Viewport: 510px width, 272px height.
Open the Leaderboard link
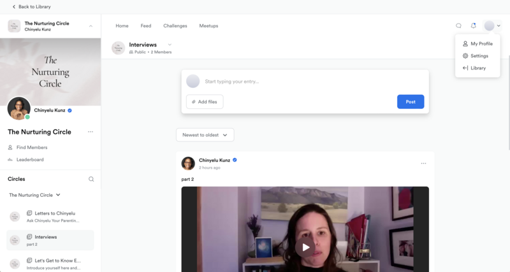(30, 159)
